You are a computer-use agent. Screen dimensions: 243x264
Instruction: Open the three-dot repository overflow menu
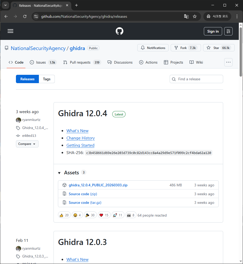[x=228, y=63]
